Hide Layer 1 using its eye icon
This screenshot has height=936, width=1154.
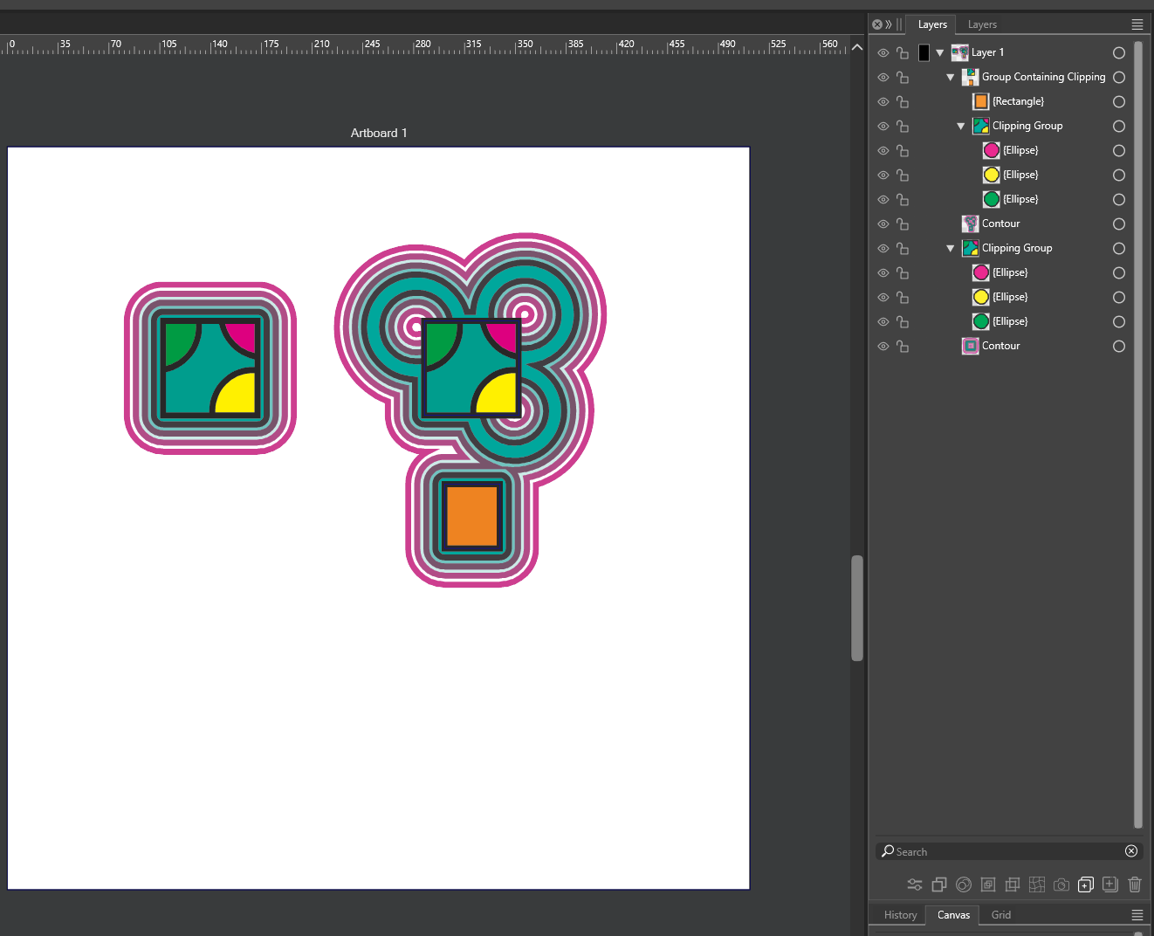click(883, 53)
